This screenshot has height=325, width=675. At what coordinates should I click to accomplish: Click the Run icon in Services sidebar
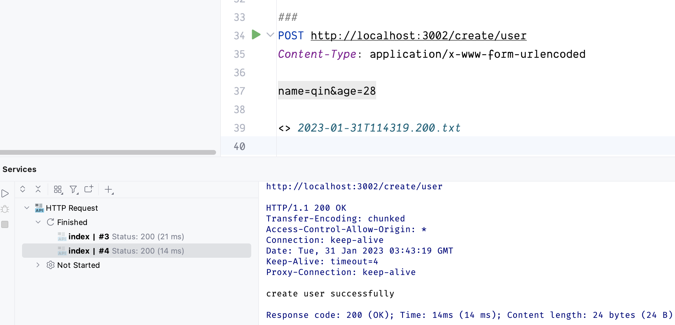point(5,194)
